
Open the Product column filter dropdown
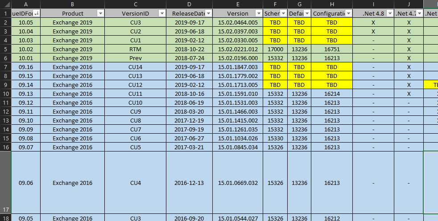click(x=100, y=13)
